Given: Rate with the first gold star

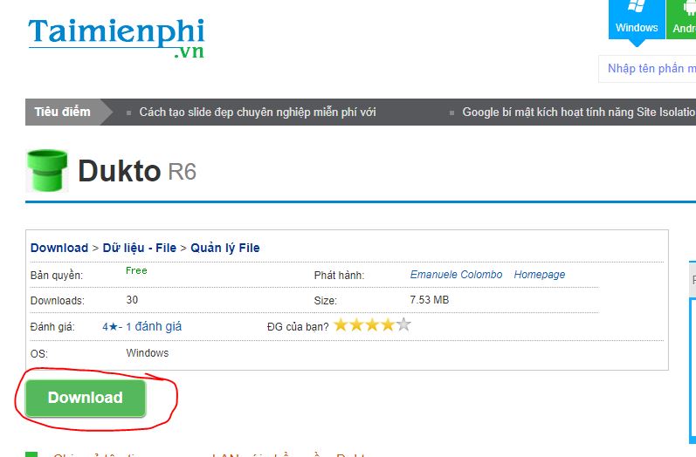Looking at the screenshot, I should 341,325.
